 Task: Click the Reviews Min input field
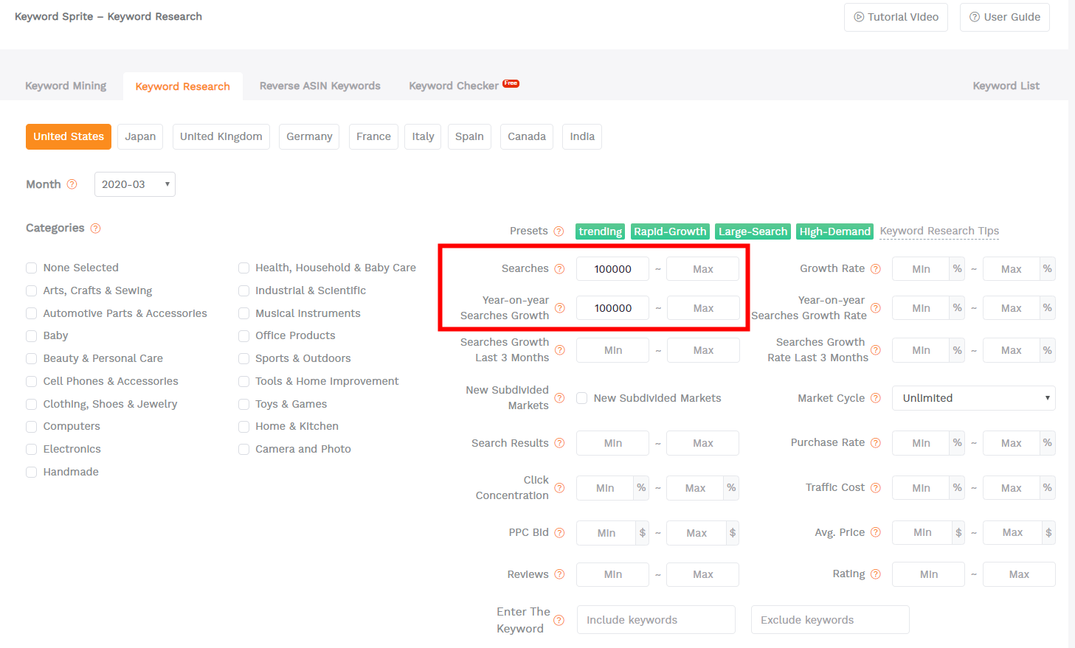click(x=613, y=574)
